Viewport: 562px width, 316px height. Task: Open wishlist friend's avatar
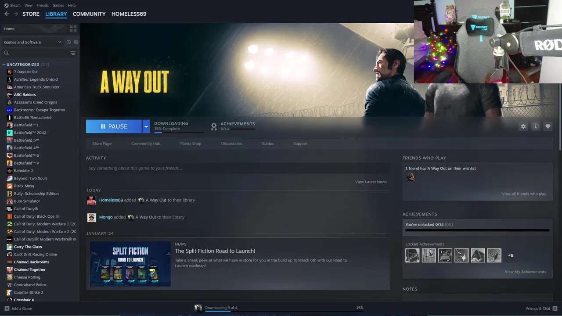(411, 177)
